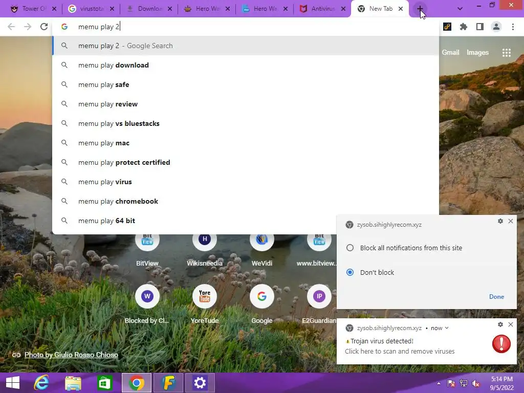The image size is (524, 393).
Task: Choose 'memu play 2 - Google Search' suggestion
Action: tap(246, 46)
